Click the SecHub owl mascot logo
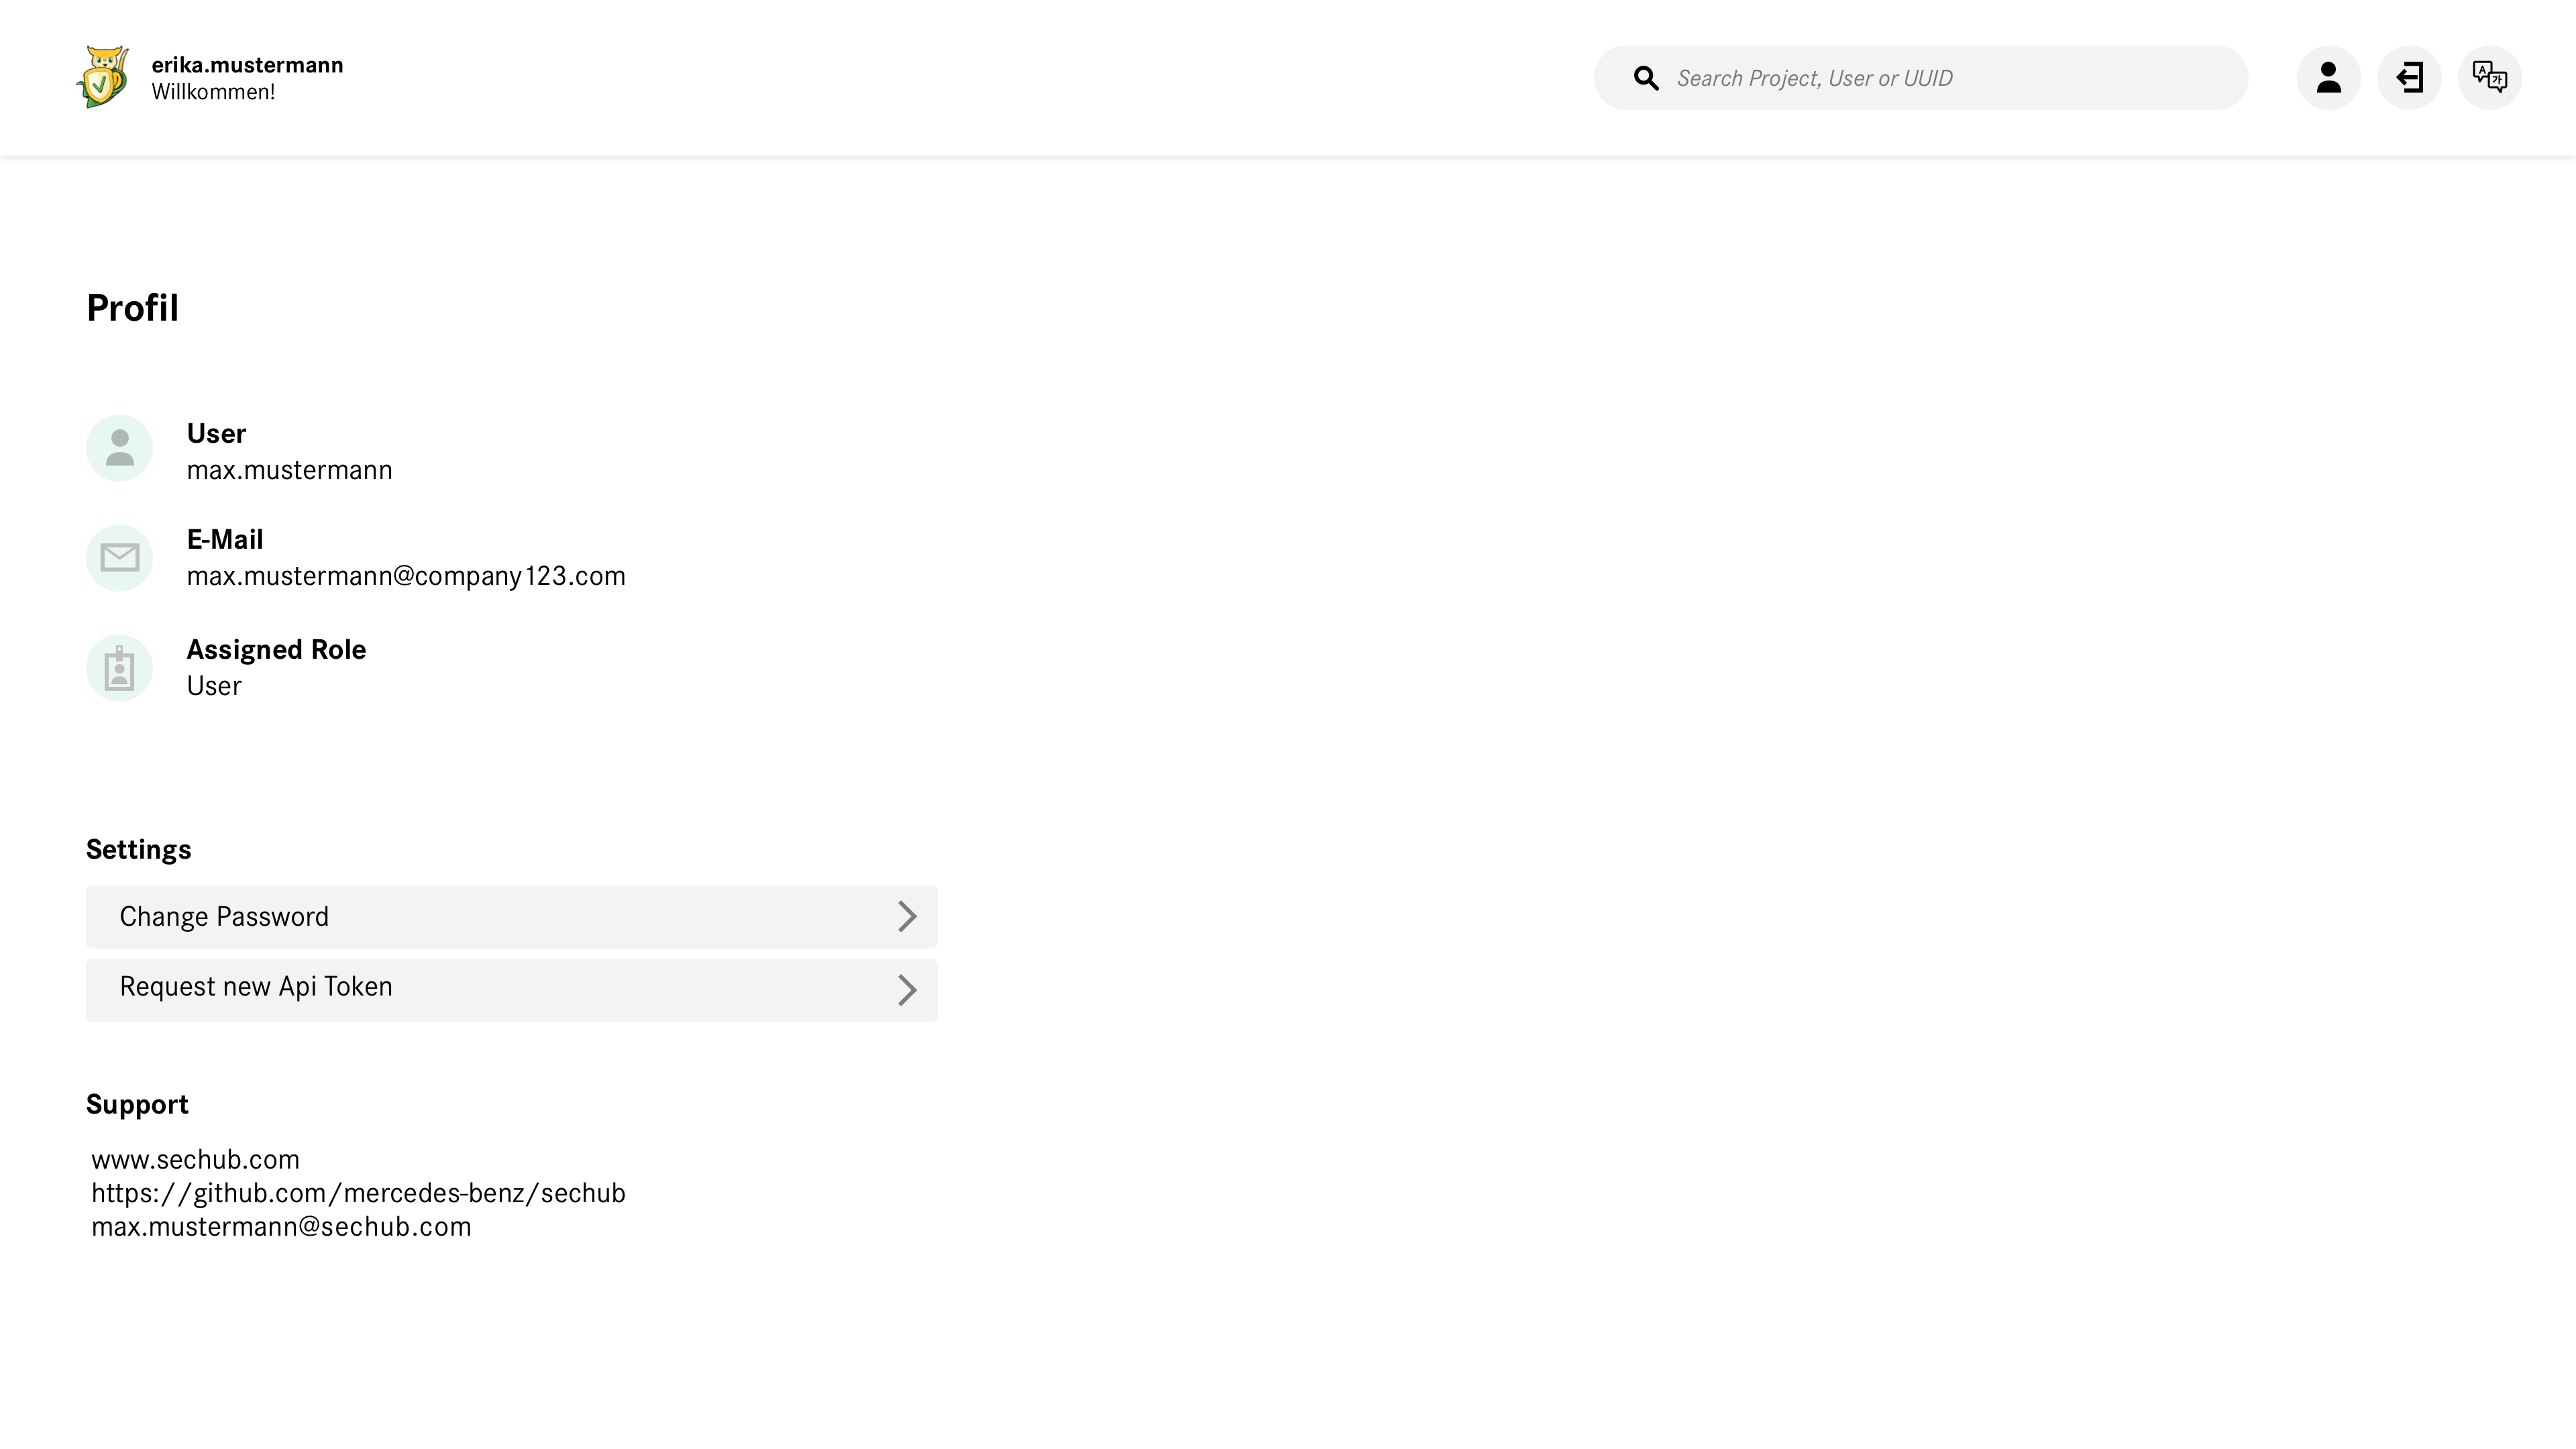Image resolution: width=2576 pixels, height=1449 pixels. [x=103, y=77]
